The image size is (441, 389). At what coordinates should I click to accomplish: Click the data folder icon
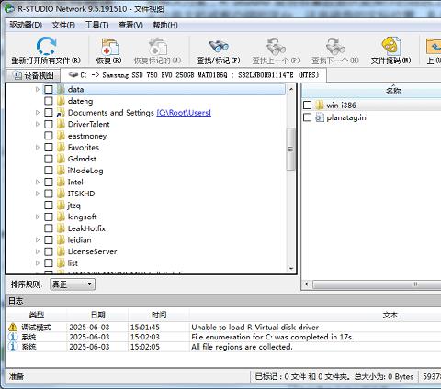pyautogui.click(x=61, y=89)
